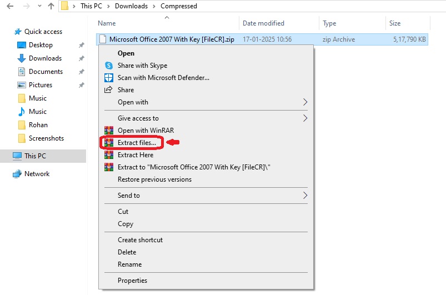Open Documents in the sidebar
The image size is (446, 295).
(46, 72)
